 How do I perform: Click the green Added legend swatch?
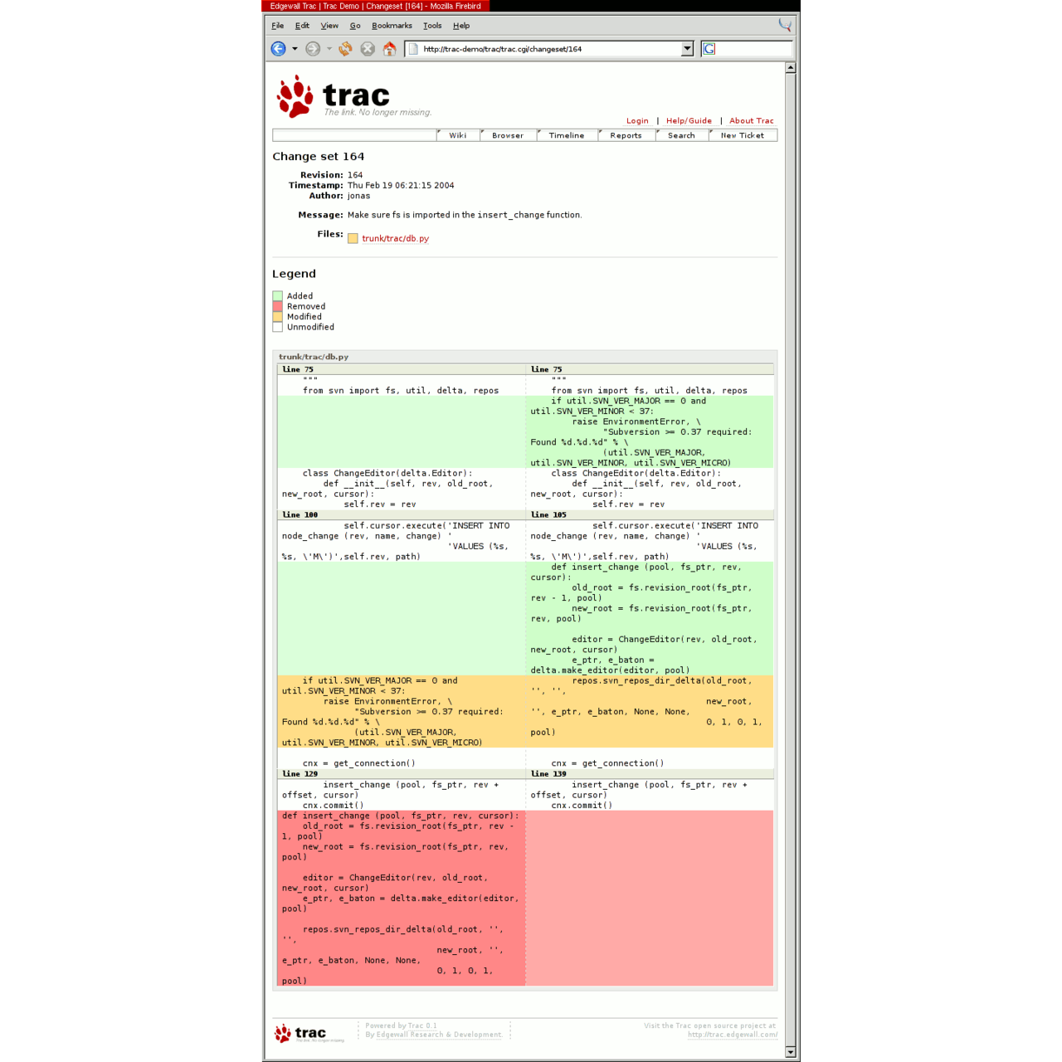tap(277, 295)
